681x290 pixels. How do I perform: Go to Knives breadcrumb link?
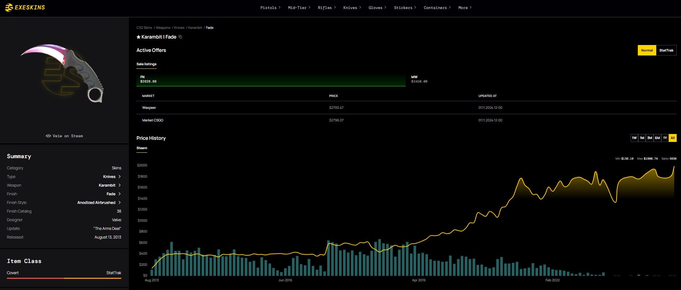(x=179, y=28)
